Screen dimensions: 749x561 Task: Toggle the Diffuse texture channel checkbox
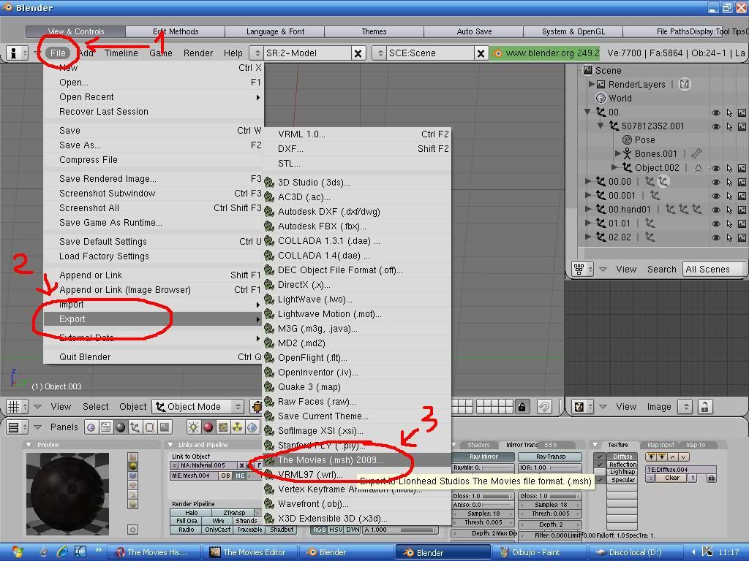click(x=600, y=457)
